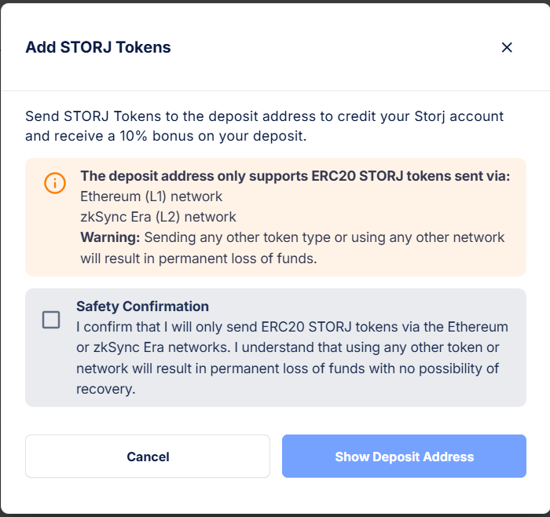
Task: Click the Ethereum (L1) network line
Action: coord(151,196)
